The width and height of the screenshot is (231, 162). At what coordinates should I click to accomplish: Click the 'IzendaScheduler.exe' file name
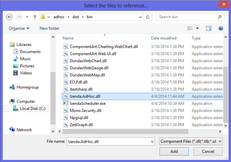coord(88,103)
